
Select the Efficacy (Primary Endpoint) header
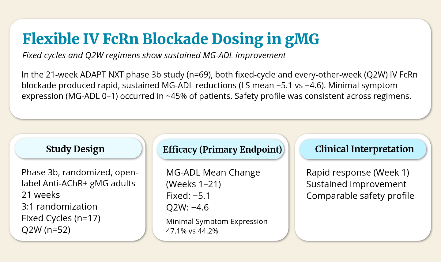pyautogui.click(x=221, y=149)
